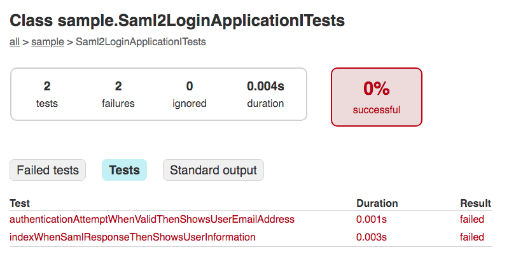The height and width of the screenshot is (266, 509).
Task: Click the Duration column header
Action: [377, 204]
